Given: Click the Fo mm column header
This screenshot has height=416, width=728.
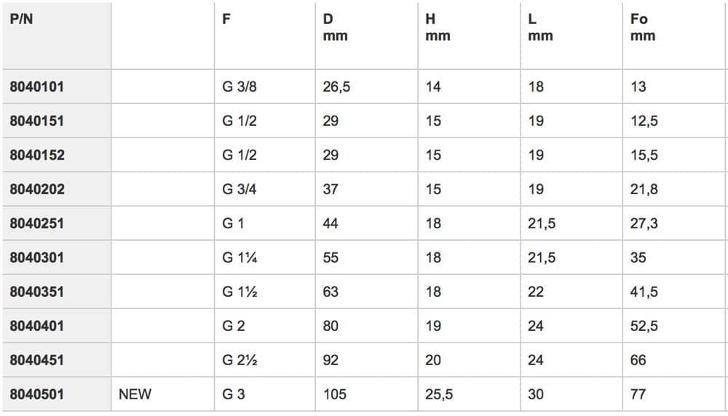Looking at the screenshot, I should [643, 28].
